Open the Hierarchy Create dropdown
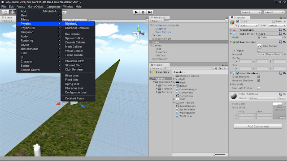The image size is (287, 161). pyautogui.click(x=156, y=21)
